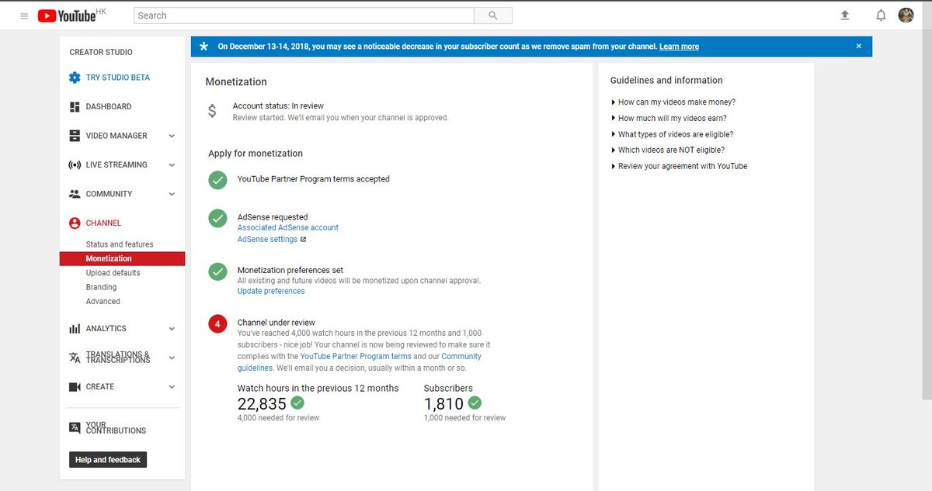Click the Video Manager icon
The image size is (932, 491).
coord(75,136)
